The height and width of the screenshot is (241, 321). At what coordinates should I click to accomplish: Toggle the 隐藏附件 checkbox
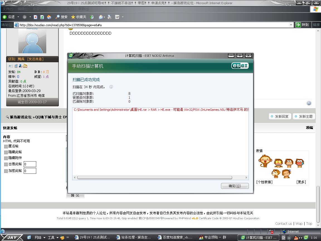6,158
